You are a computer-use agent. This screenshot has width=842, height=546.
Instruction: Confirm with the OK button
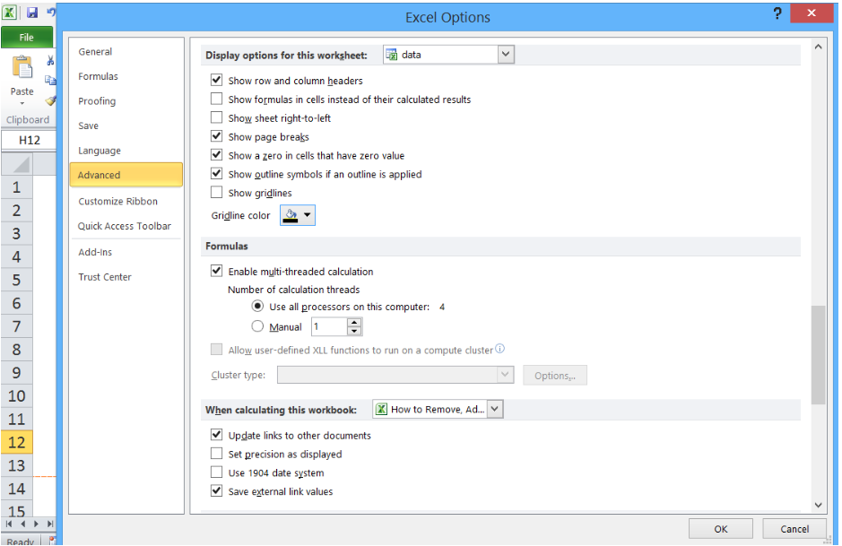tap(721, 529)
